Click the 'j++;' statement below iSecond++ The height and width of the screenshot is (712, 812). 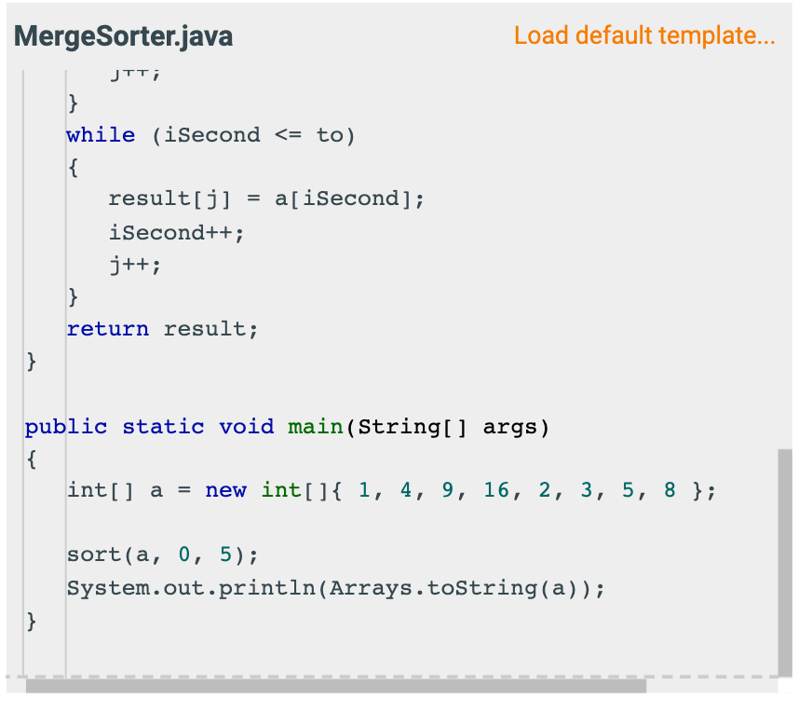coord(135,266)
